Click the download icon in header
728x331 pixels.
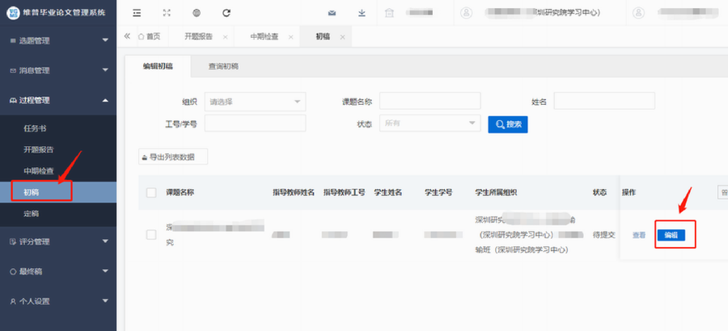pyautogui.click(x=362, y=13)
